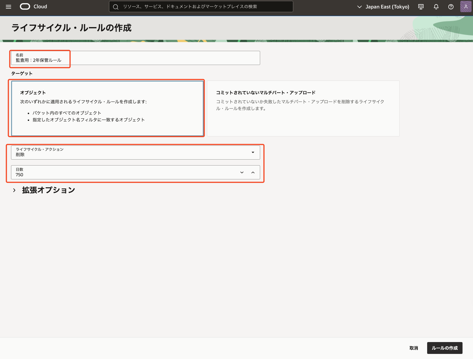The width and height of the screenshot is (473, 359).
Task: Click the 取消 cancel button
Action: point(414,348)
